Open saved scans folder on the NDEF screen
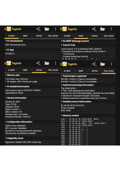The width and height of the screenshot is (120, 171). (x=103, y=29)
